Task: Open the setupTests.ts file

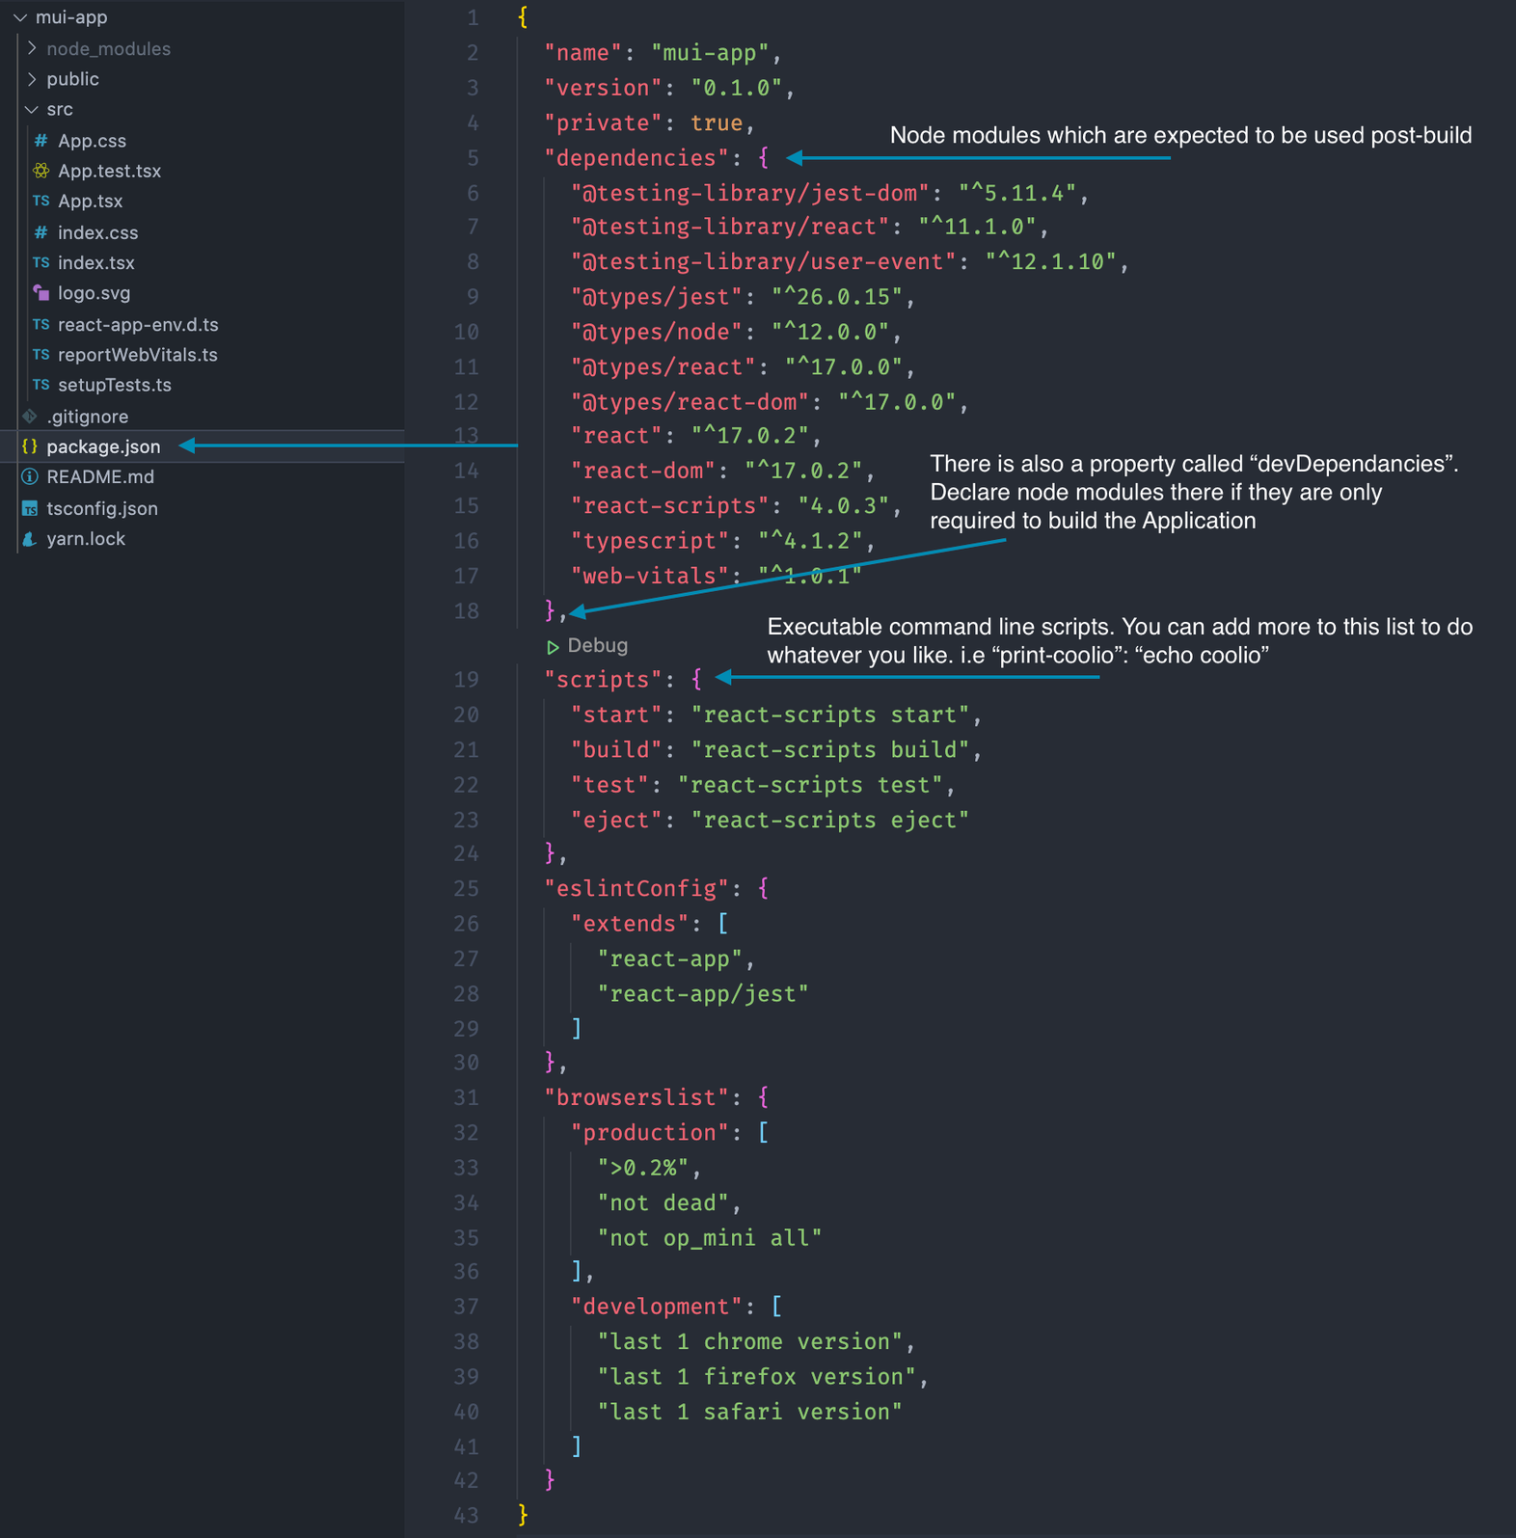Action: tap(114, 385)
